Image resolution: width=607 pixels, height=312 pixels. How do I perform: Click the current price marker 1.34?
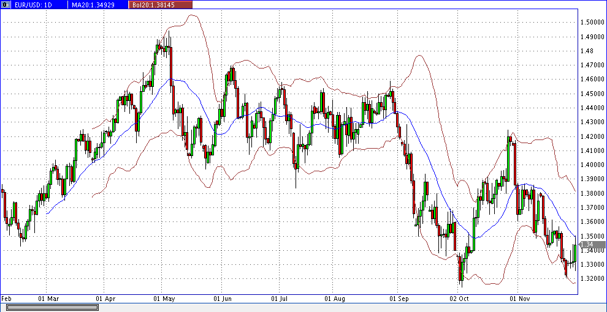click(592, 245)
